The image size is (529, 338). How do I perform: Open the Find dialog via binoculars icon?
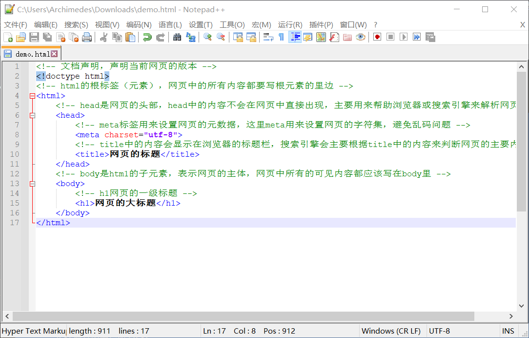(x=177, y=37)
